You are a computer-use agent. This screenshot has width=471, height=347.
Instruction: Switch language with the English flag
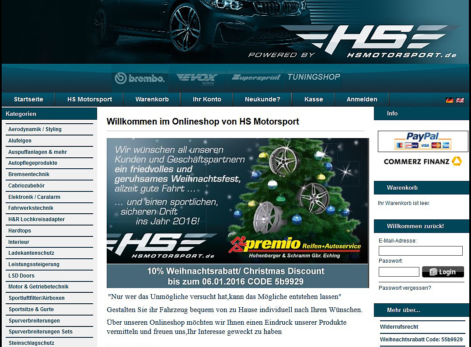point(460,100)
